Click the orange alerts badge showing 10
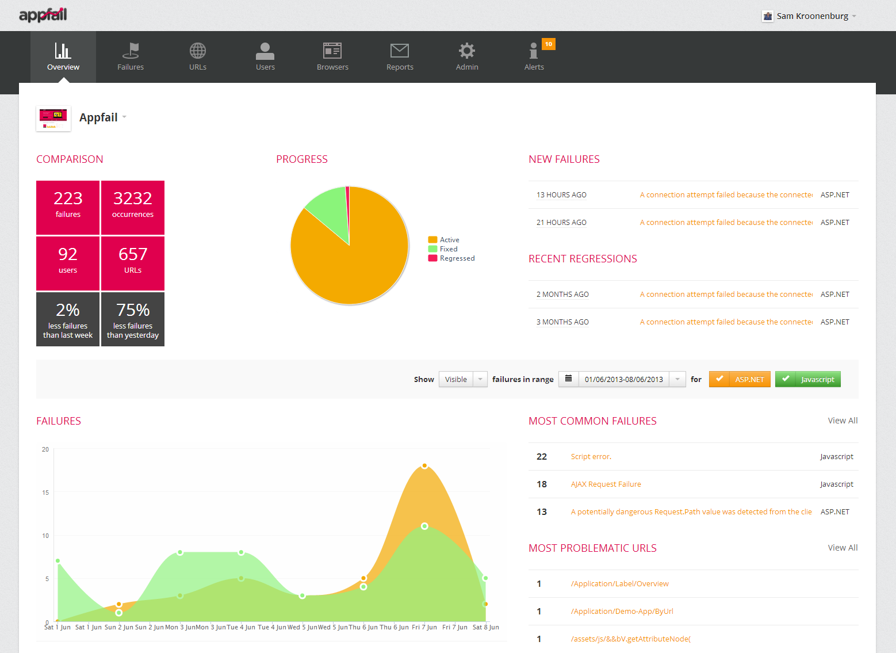This screenshot has width=896, height=653. click(x=549, y=44)
